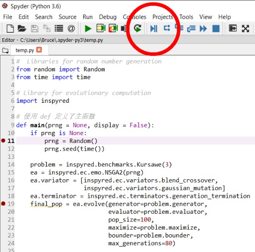
Task: Open the Source menu
Action: (x=68, y=17)
